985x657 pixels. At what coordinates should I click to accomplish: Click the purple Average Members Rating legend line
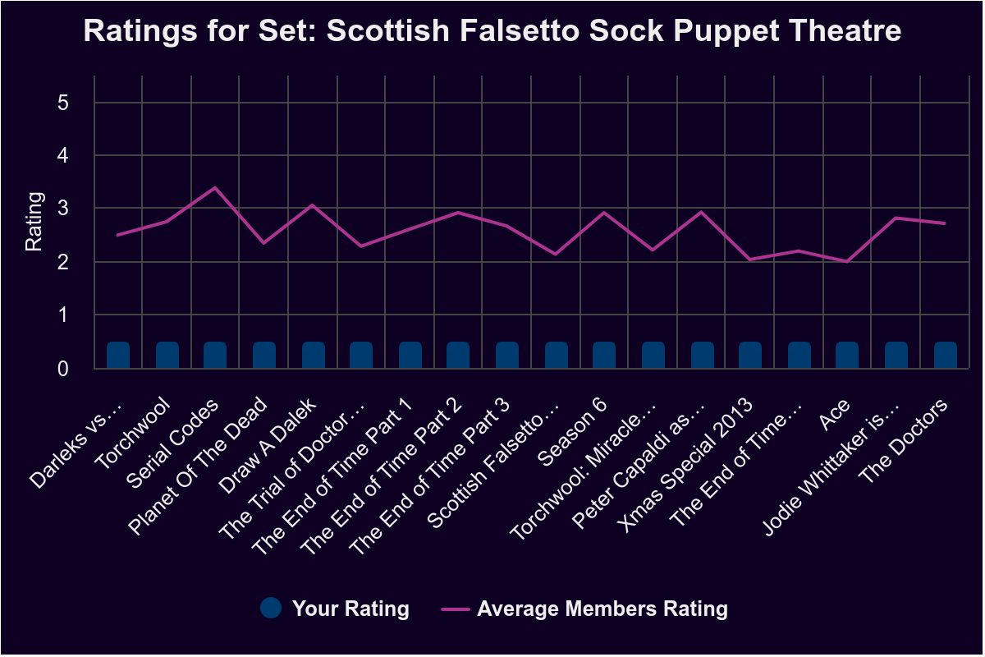pos(456,609)
